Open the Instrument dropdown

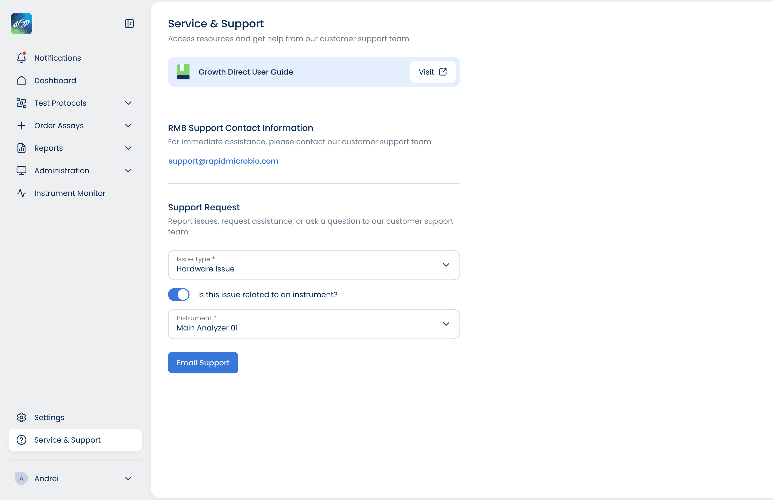pos(313,324)
